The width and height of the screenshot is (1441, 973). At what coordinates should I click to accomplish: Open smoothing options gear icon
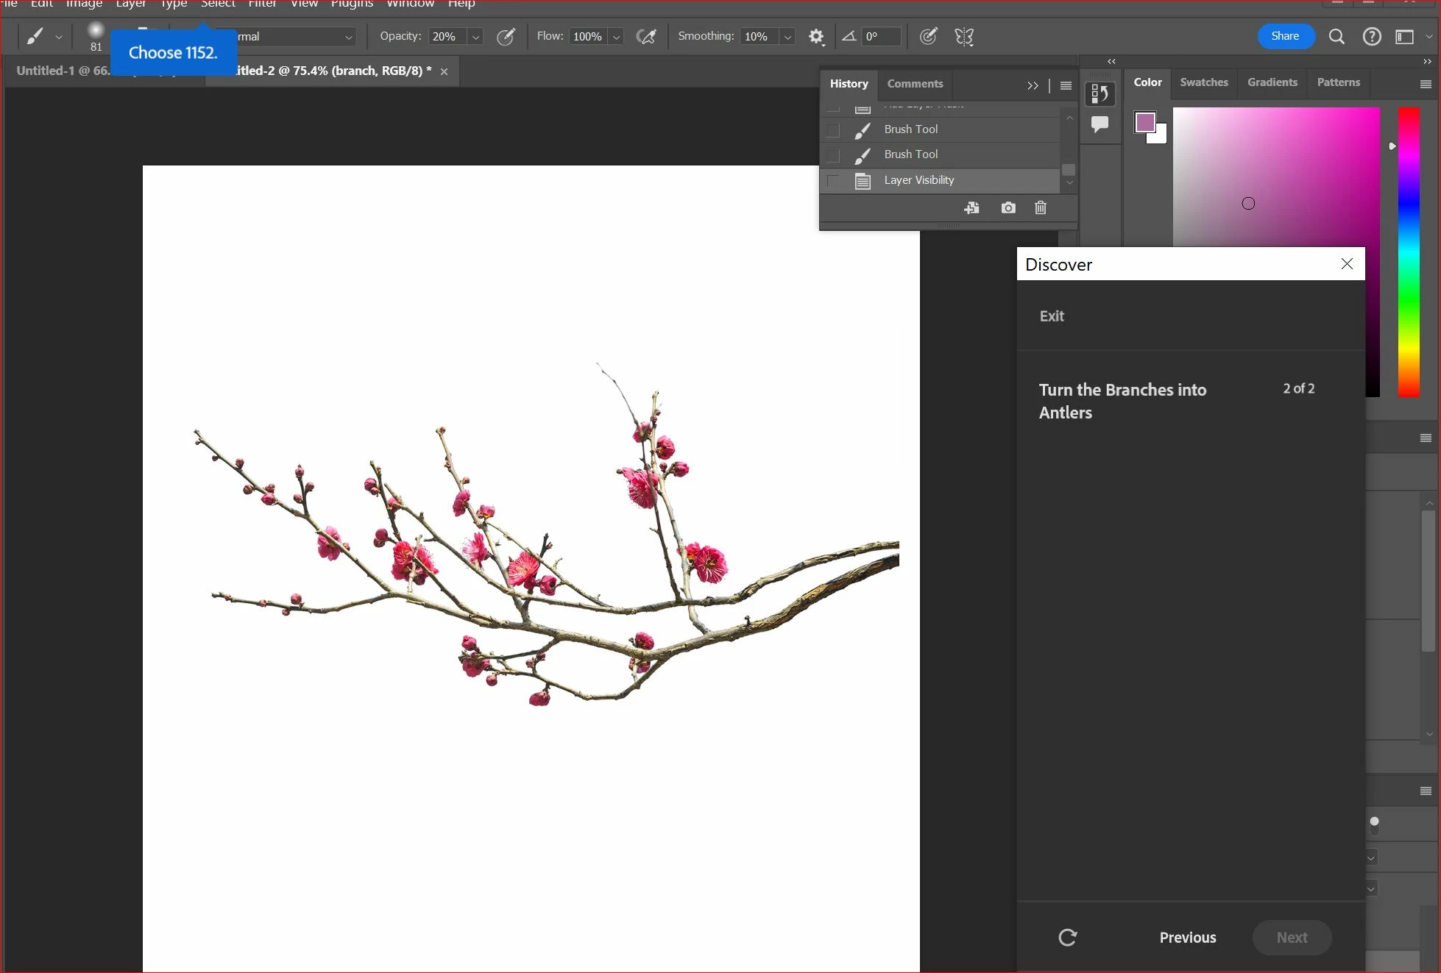815,36
